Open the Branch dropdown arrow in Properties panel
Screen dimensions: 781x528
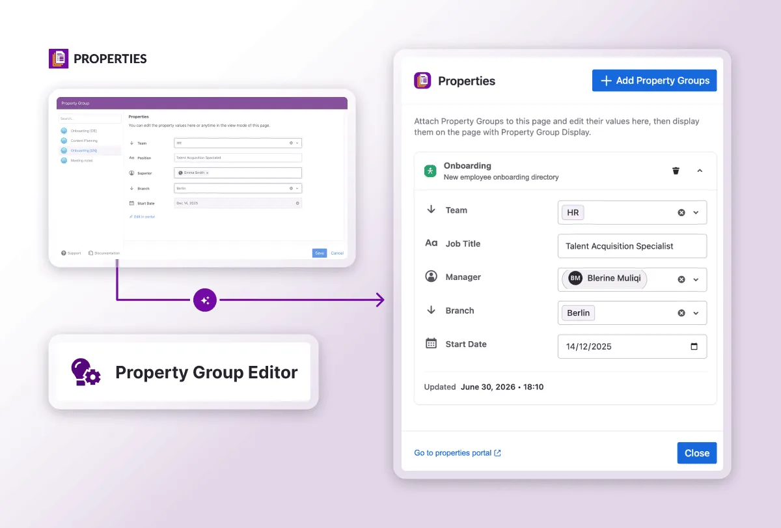click(696, 313)
